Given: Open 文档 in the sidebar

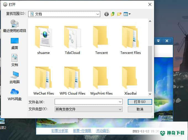Looking at the screenshot, I should [15, 60].
